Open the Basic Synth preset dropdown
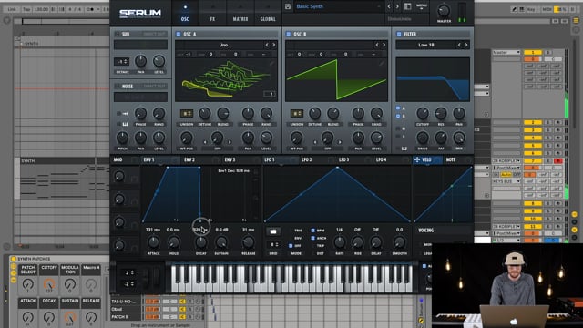 pyautogui.click(x=338, y=6)
